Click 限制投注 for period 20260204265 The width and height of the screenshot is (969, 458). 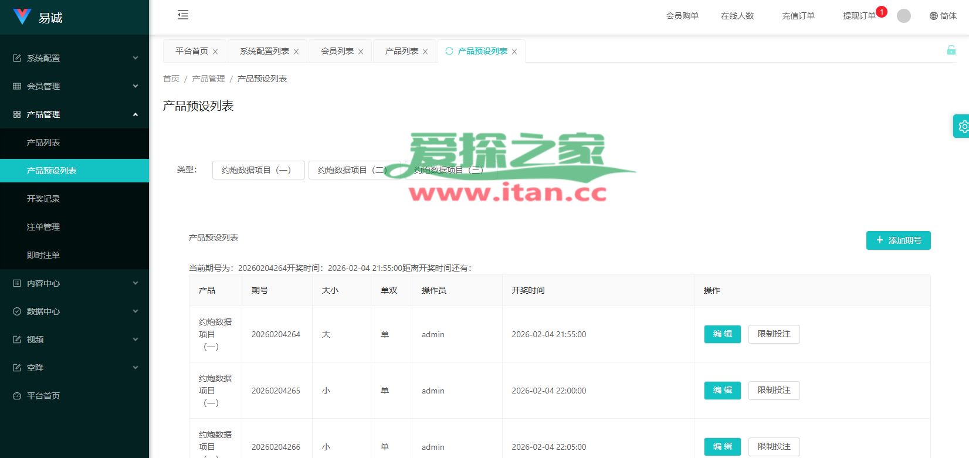coord(774,391)
